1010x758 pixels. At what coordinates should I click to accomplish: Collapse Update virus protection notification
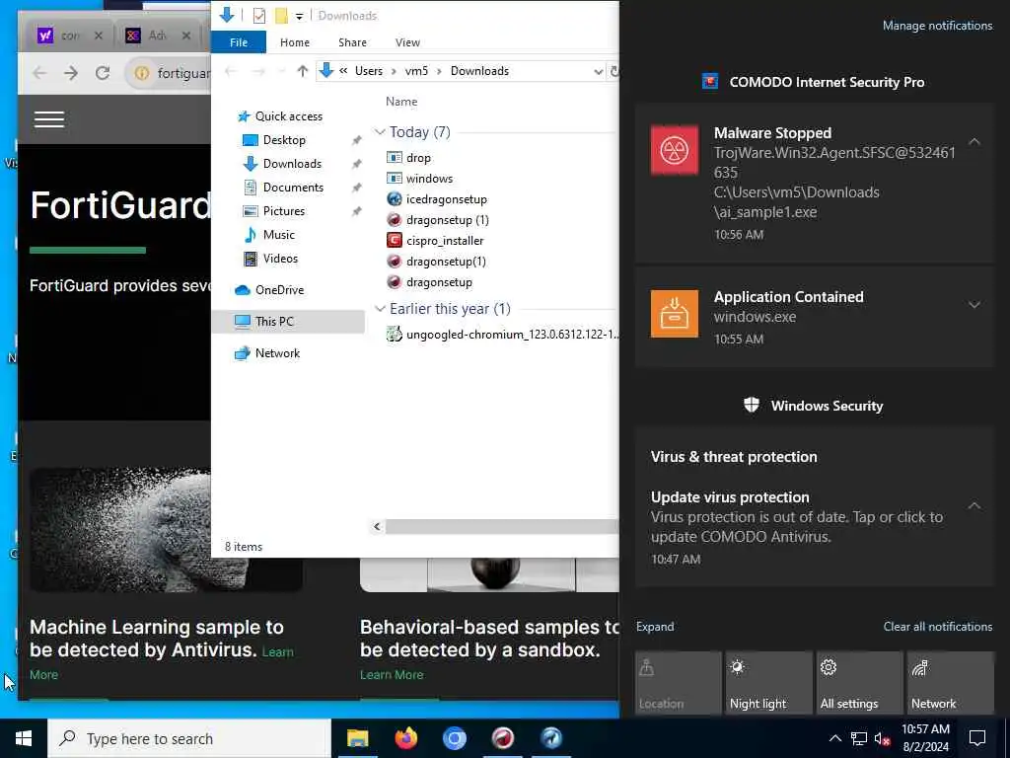pyautogui.click(x=974, y=505)
